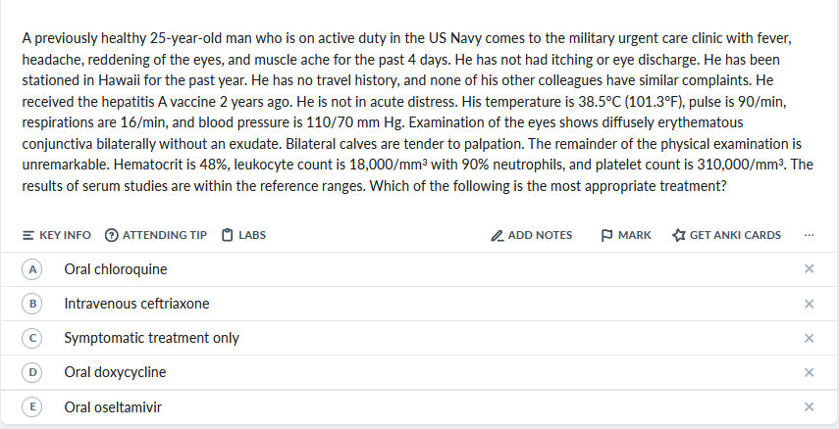The image size is (839, 429).
Task: Choose answer choice E circle
Action: [33, 406]
